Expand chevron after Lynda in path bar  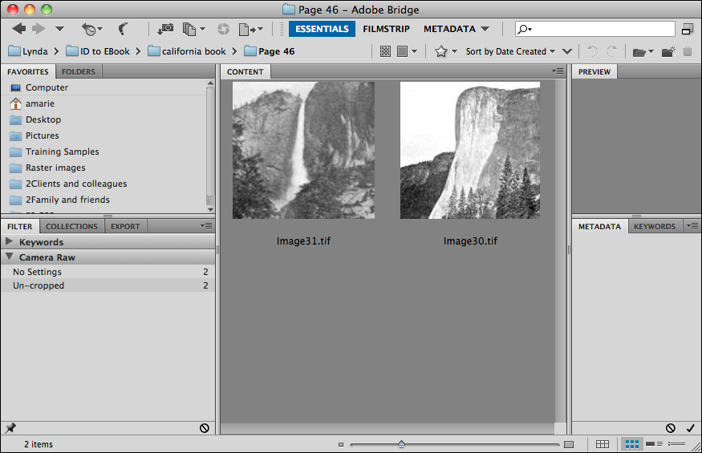click(x=56, y=51)
